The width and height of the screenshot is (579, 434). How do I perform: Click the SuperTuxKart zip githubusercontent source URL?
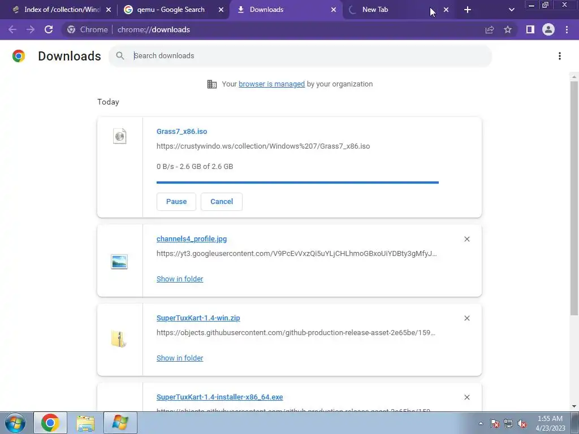pyautogui.click(x=296, y=332)
